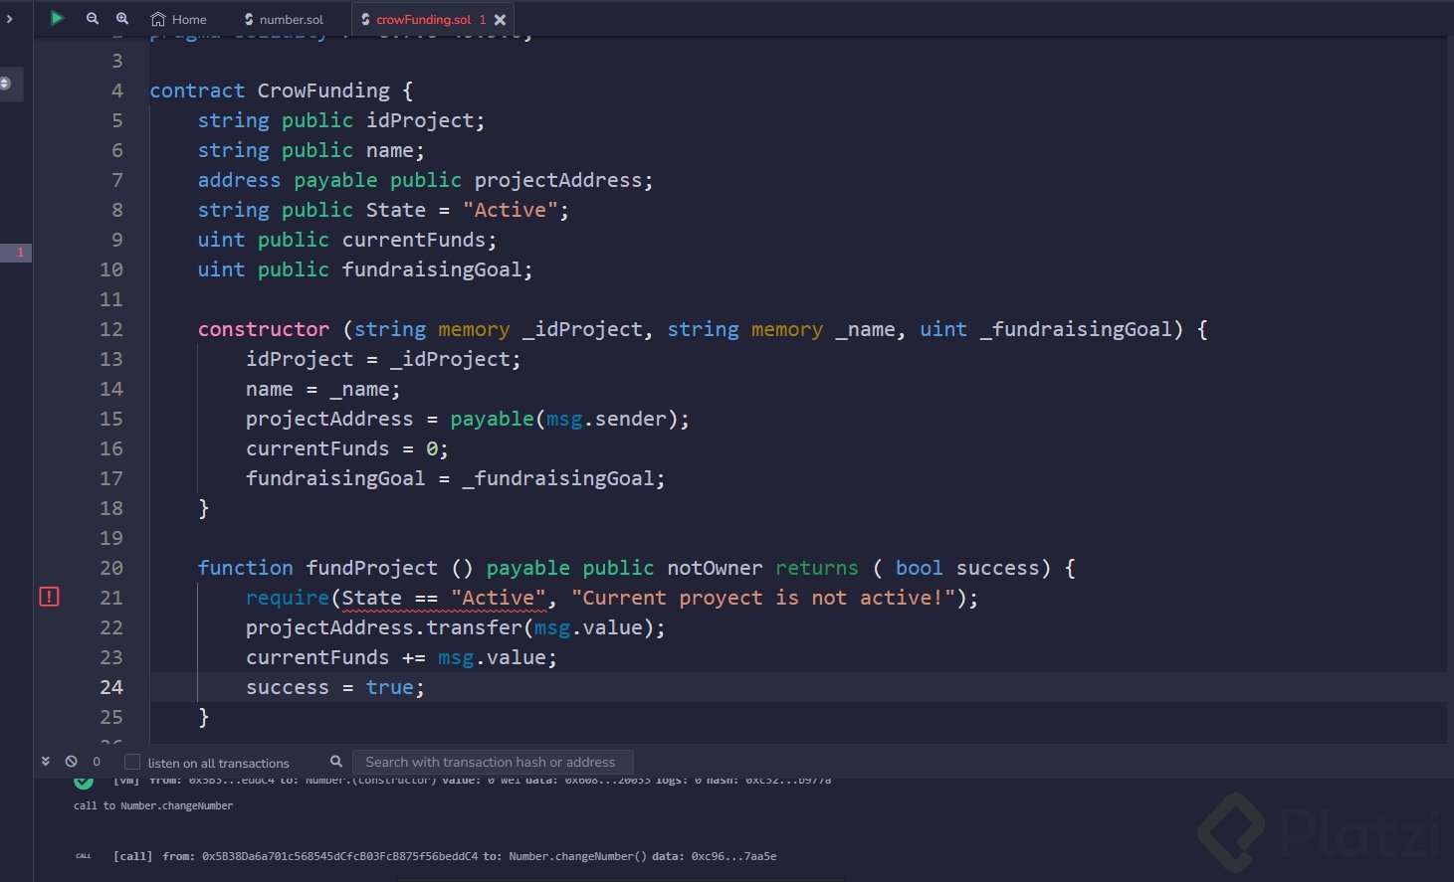Click 'projectAddress.transfer(msg.value);' line
This screenshot has height=882, width=1454.
pos(456,627)
